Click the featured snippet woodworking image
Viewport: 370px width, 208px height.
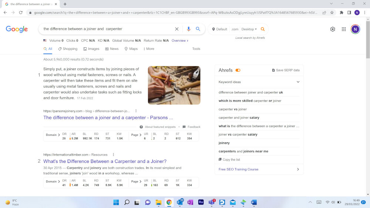coord(174,85)
